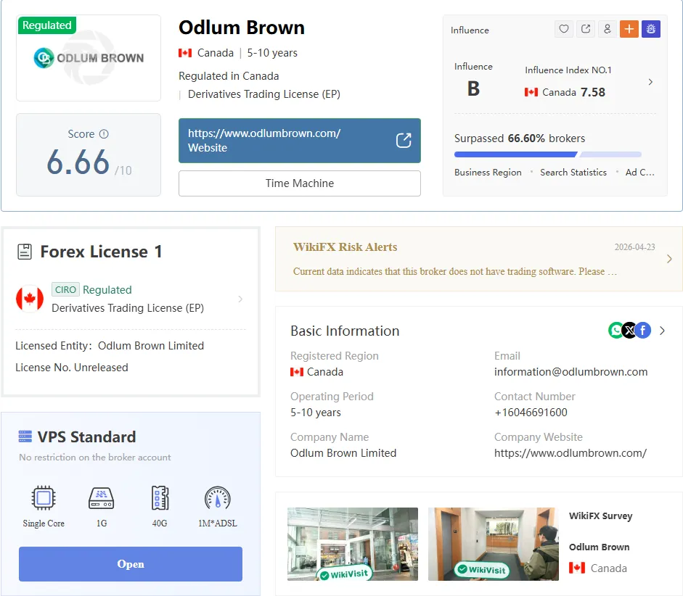Click the WikiFX Risk Alerts heading
Image resolution: width=683 pixels, height=596 pixels.
point(345,247)
